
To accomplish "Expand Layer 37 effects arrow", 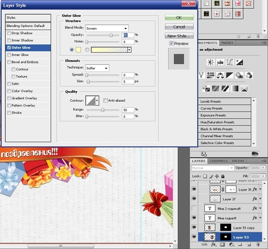I will pos(260,198).
